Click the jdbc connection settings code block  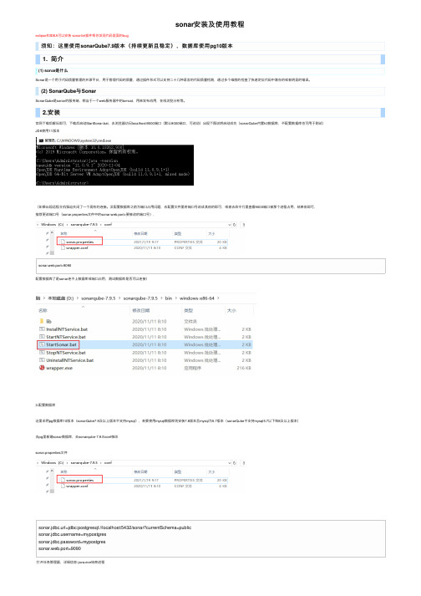[210, 538]
